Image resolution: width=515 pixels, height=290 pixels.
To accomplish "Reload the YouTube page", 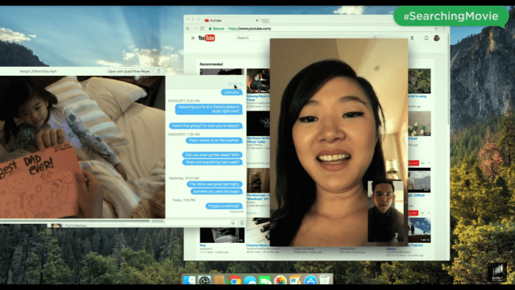I will click(202, 29).
